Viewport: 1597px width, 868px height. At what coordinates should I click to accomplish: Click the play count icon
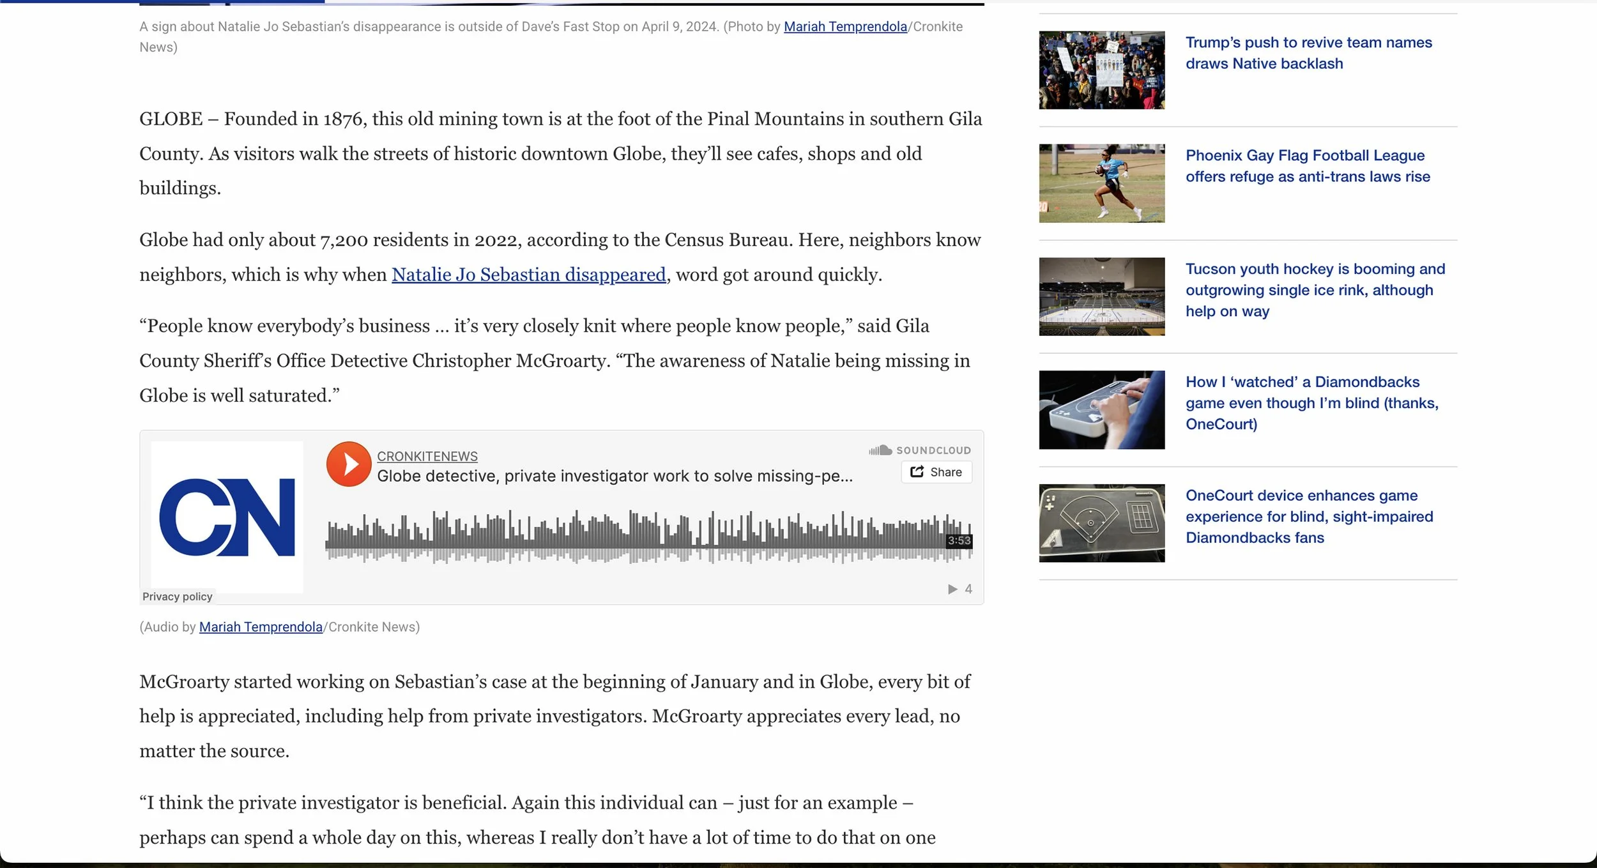click(952, 589)
